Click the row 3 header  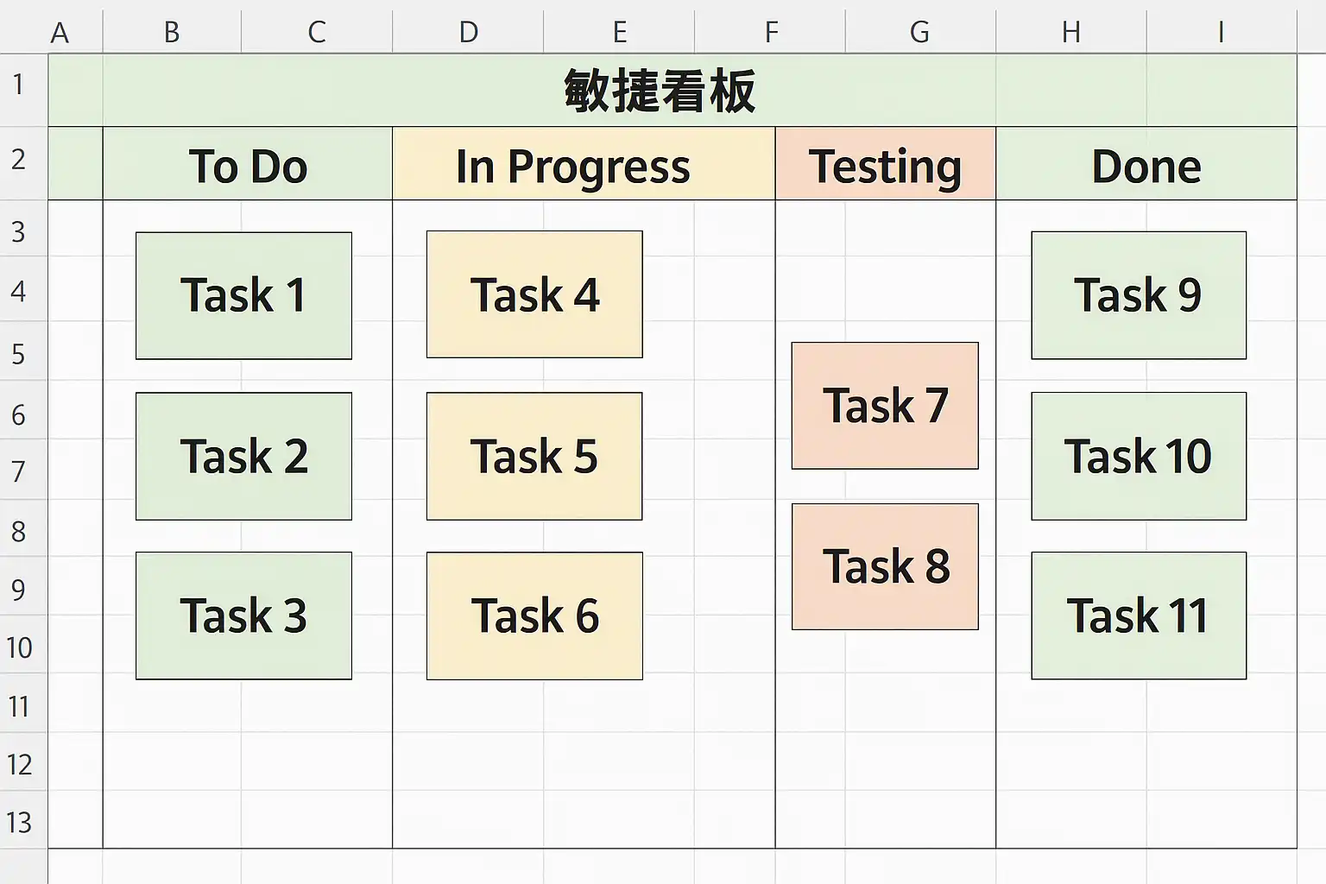19,231
